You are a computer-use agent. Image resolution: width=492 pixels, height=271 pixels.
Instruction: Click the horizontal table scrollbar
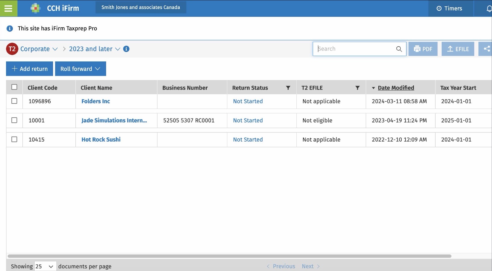click(x=229, y=256)
